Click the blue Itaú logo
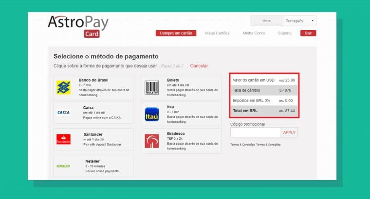This screenshot has width=370, height=199. tap(152, 114)
